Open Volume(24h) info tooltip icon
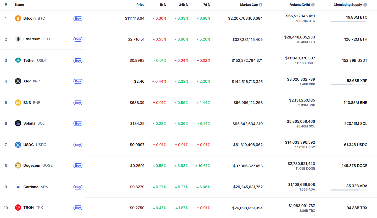The height and width of the screenshot is (218, 377). click(313, 5)
